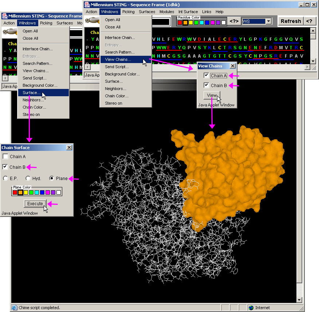Select the Hyd. radio button
319x312 pixels.
(x=28, y=178)
